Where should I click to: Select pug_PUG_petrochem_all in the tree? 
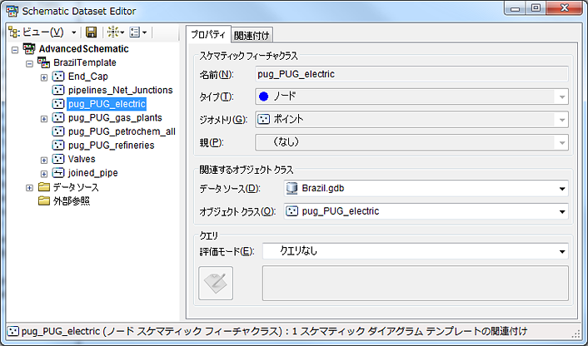(122, 131)
